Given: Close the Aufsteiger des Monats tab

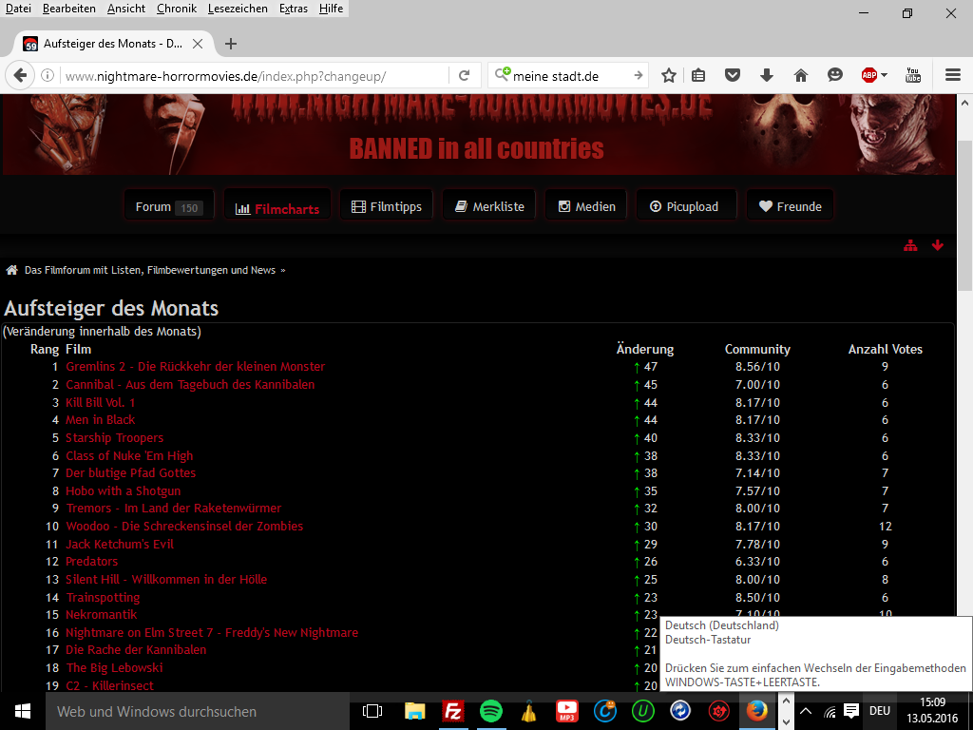Looking at the screenshot, I should point(198,44).
